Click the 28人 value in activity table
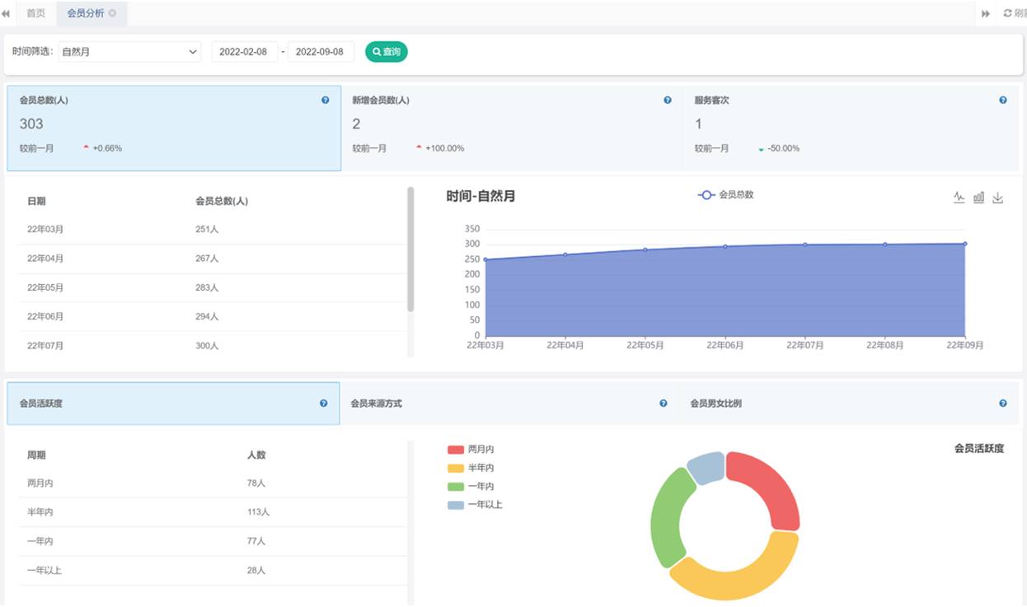The image size is (1027, 607). click(x=256, y=570)
